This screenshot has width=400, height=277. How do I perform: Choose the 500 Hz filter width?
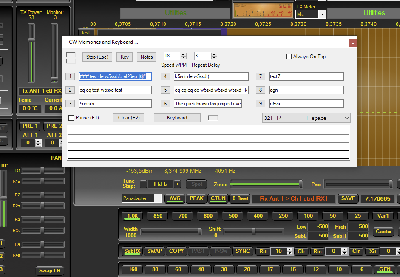pos(233,216)
